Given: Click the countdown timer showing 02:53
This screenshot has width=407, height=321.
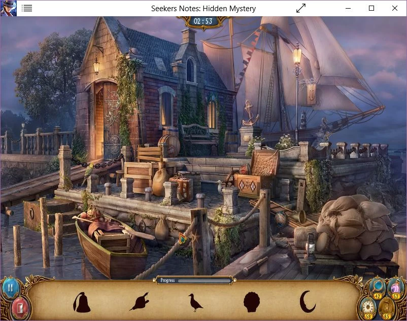Looking at the screenshot, I should (x=202, y=21).
